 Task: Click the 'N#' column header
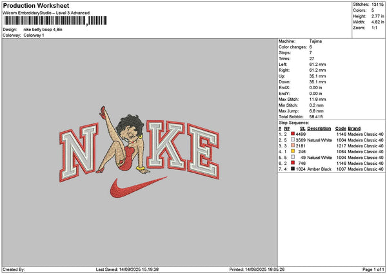coord(286,129)
